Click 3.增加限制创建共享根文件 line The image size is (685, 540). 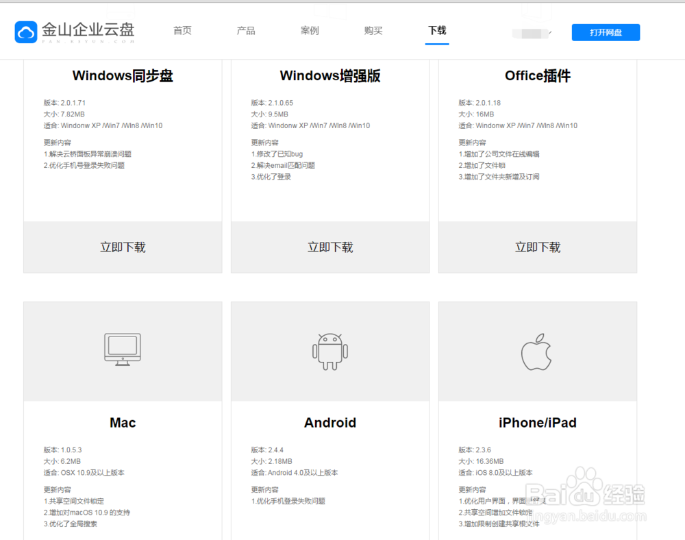click(499, 524)
